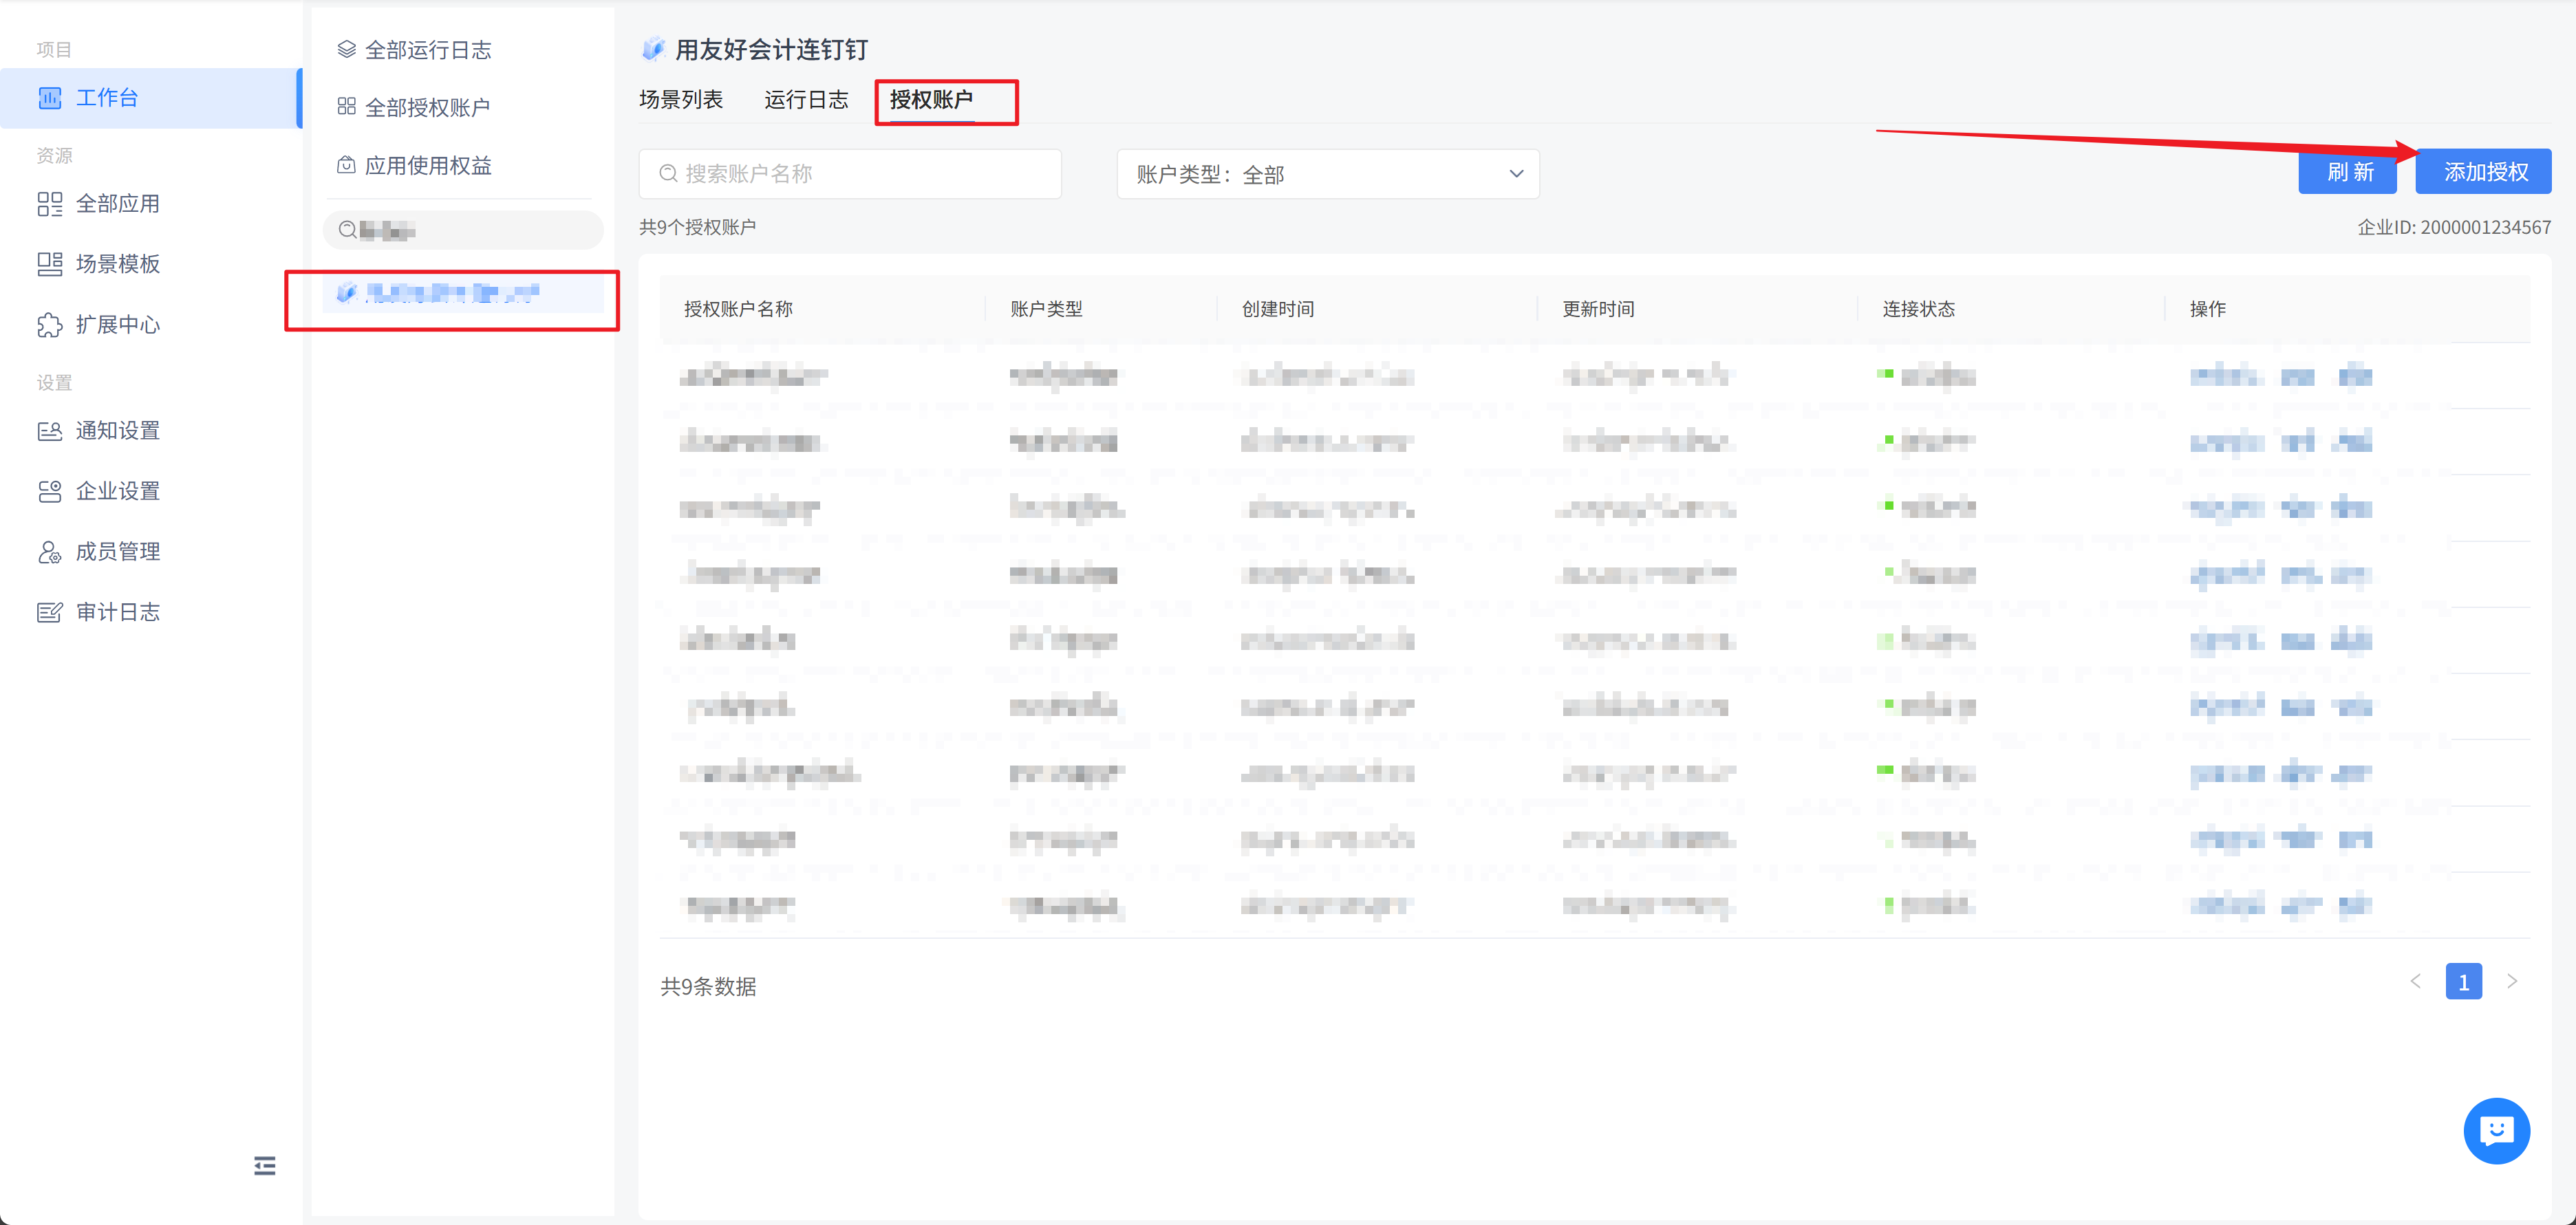2576x1225 pixels.
Task: Click the 扩展中心 puzzle icon
Action: pyautogui.click(x=49, y=325)
